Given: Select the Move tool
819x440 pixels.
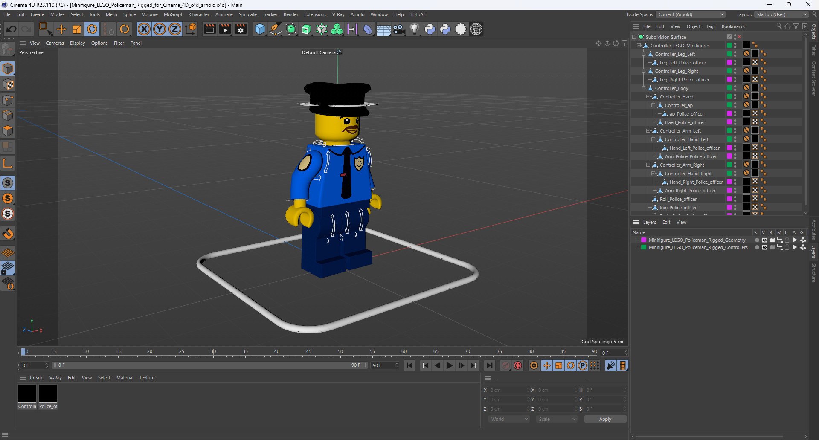Looking at the screenshot, I should pos(61,29).
